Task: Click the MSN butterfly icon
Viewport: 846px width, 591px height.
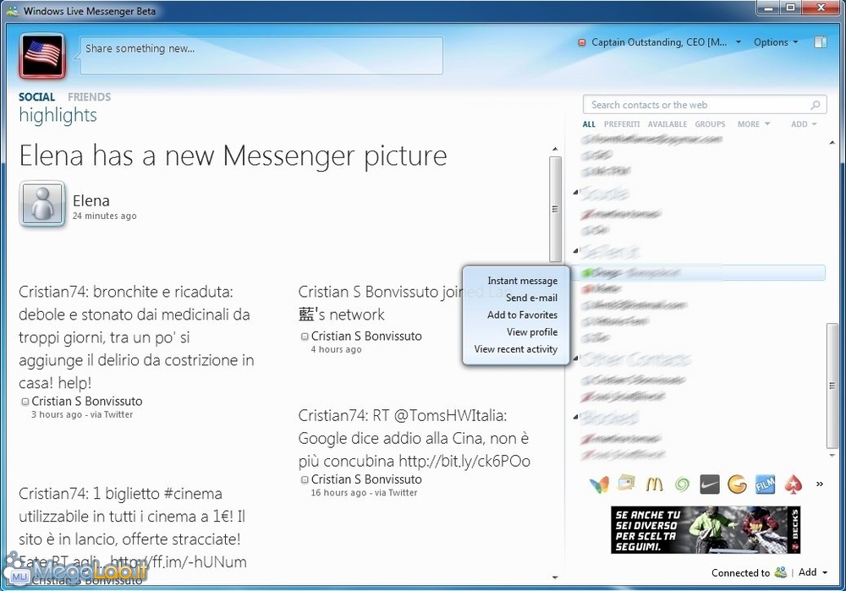Action: click(x=599, y=484)
